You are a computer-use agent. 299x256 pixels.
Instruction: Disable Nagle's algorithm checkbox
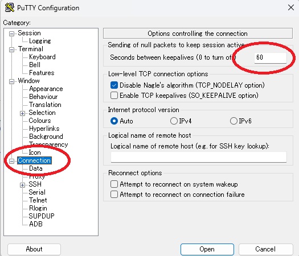tap(114, 85)
